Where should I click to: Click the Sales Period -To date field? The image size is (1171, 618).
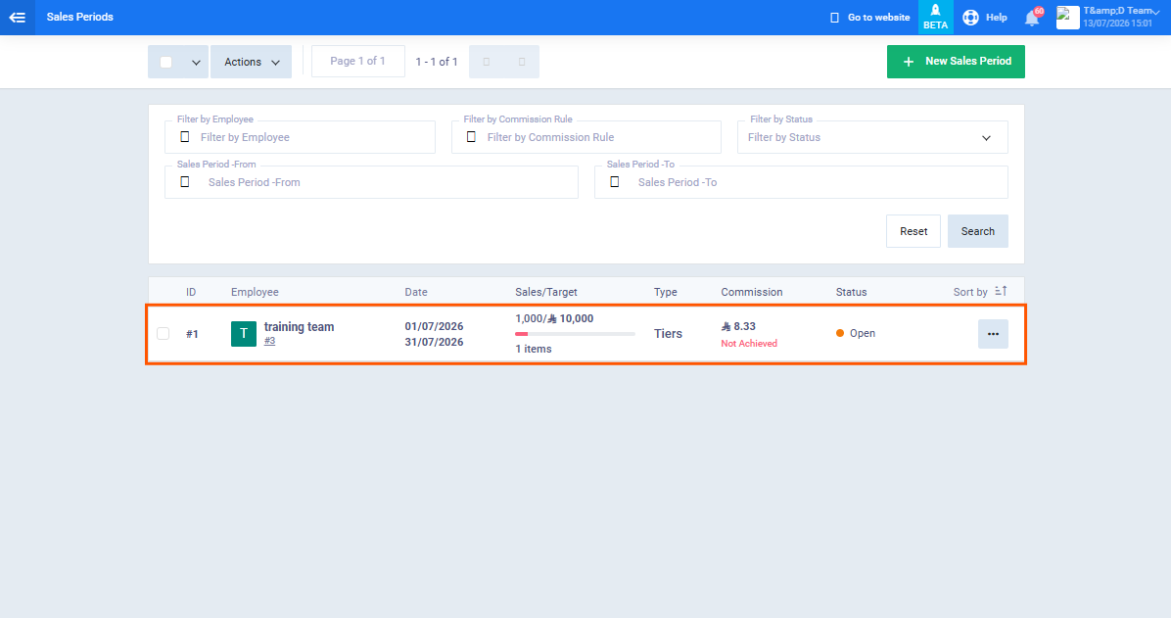[801, 182]
